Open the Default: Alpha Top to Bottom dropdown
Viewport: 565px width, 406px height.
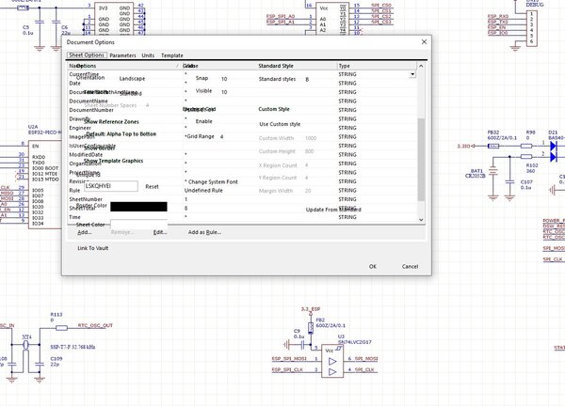pyautogui.click(x=121, y=134)
